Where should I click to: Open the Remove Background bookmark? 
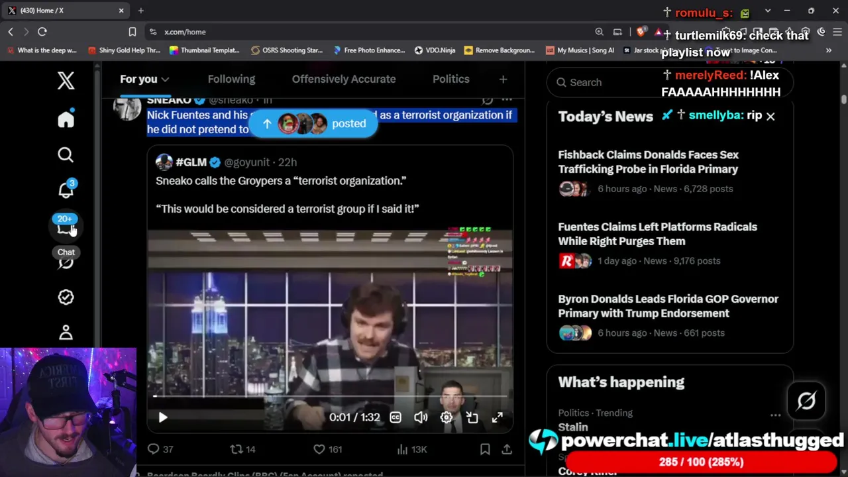point(500,50)
